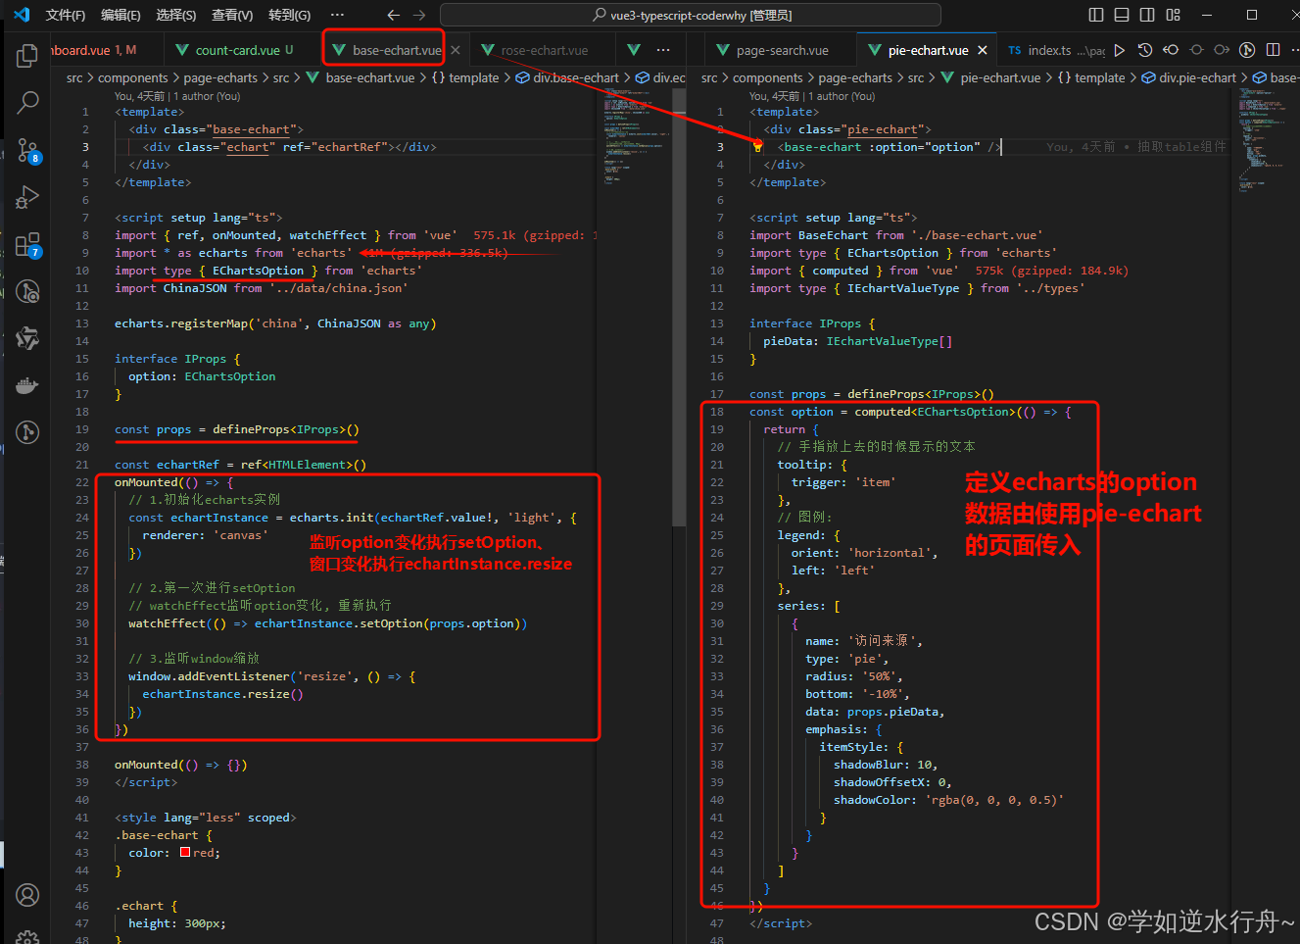Open breadcrumb 'base-echart.vue' dropdown
The image size is (1300, 944).
(369, 77)
